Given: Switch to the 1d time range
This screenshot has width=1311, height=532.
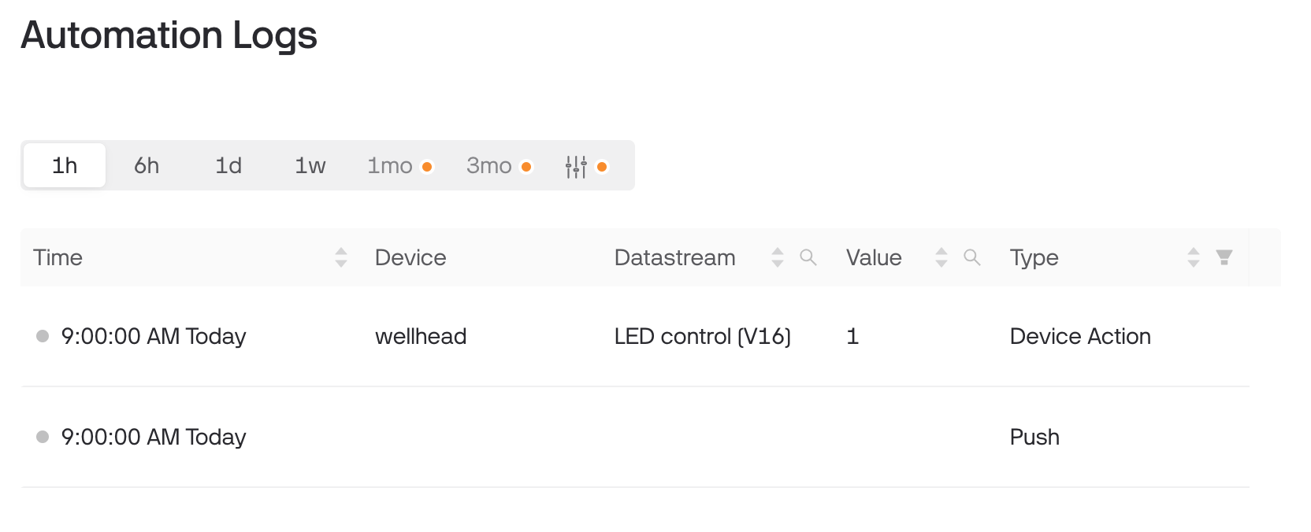Looking at the screenshot, I should pyautogui.click(x=228, y=165).
